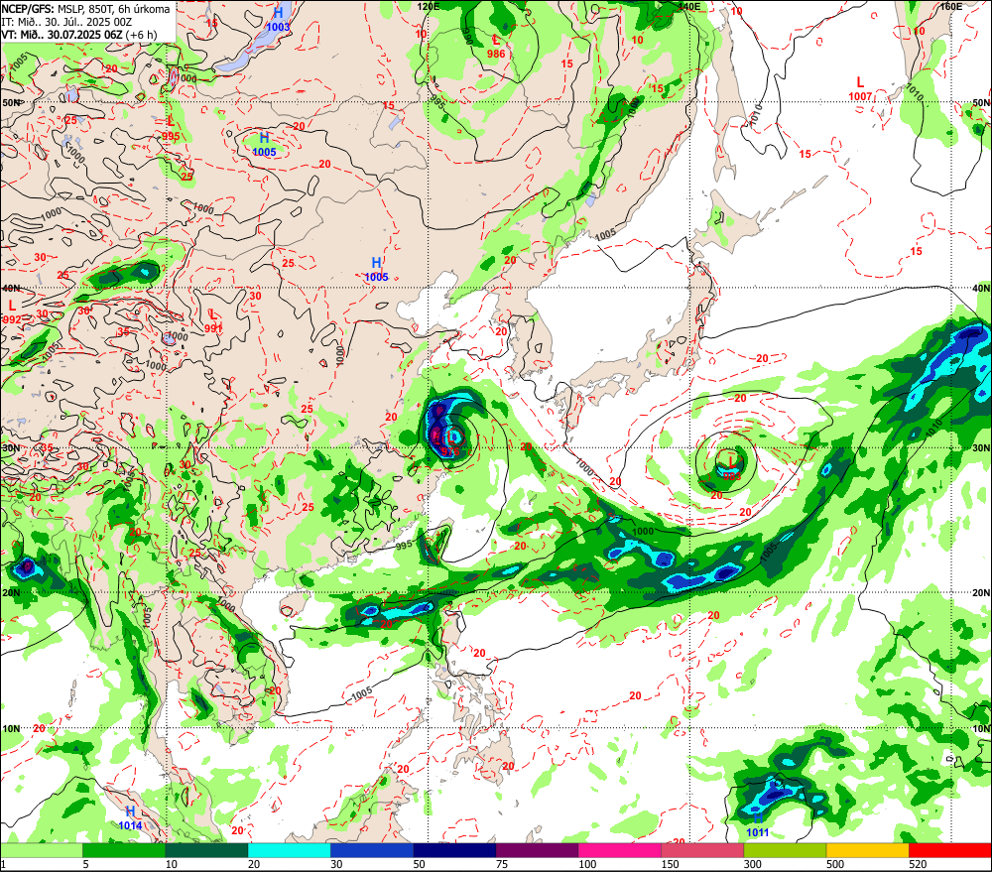This screenshot has width=992, height=872.
Task: Click the medium green 5–10 legend swatch
Action: pyautogui.click(x=124, y=850)
